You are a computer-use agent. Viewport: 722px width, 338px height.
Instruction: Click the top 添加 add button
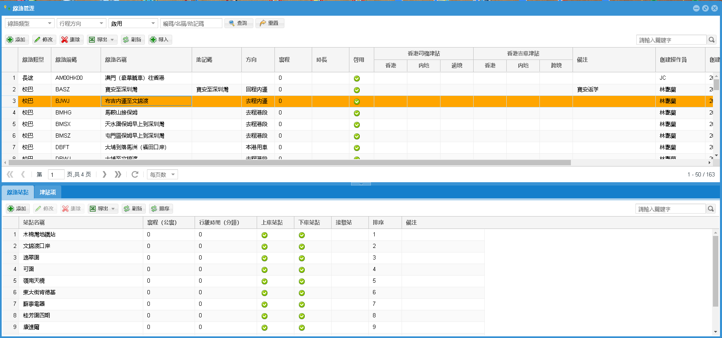(16, 40)
